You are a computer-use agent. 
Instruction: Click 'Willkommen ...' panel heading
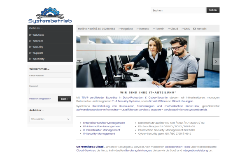pyautogui.click(x=39, y=69)
